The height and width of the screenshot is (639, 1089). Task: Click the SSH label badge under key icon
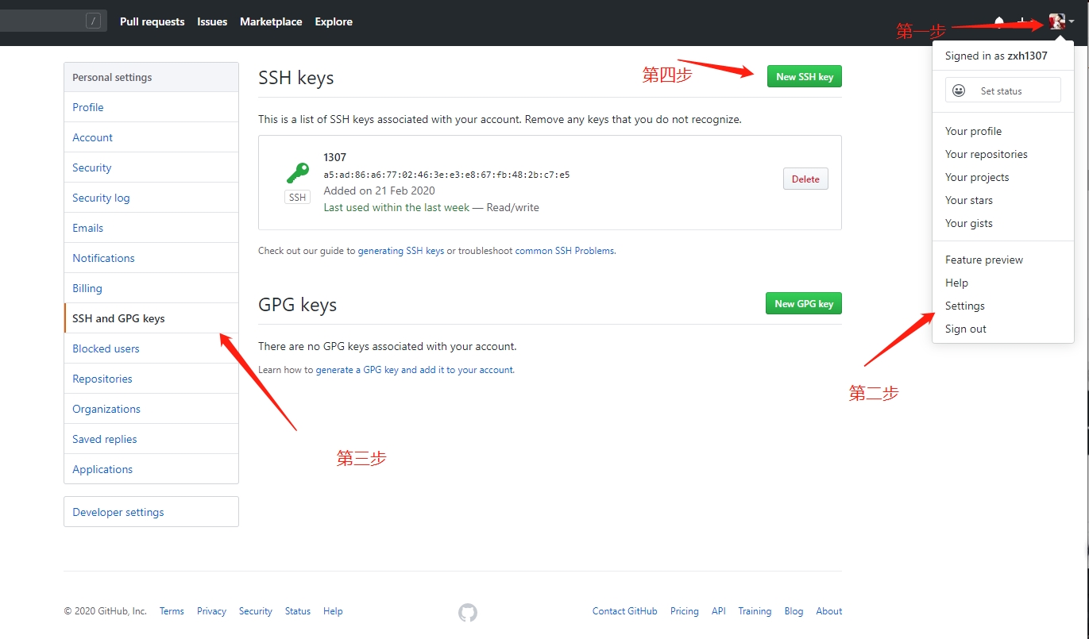pos(297,197)
